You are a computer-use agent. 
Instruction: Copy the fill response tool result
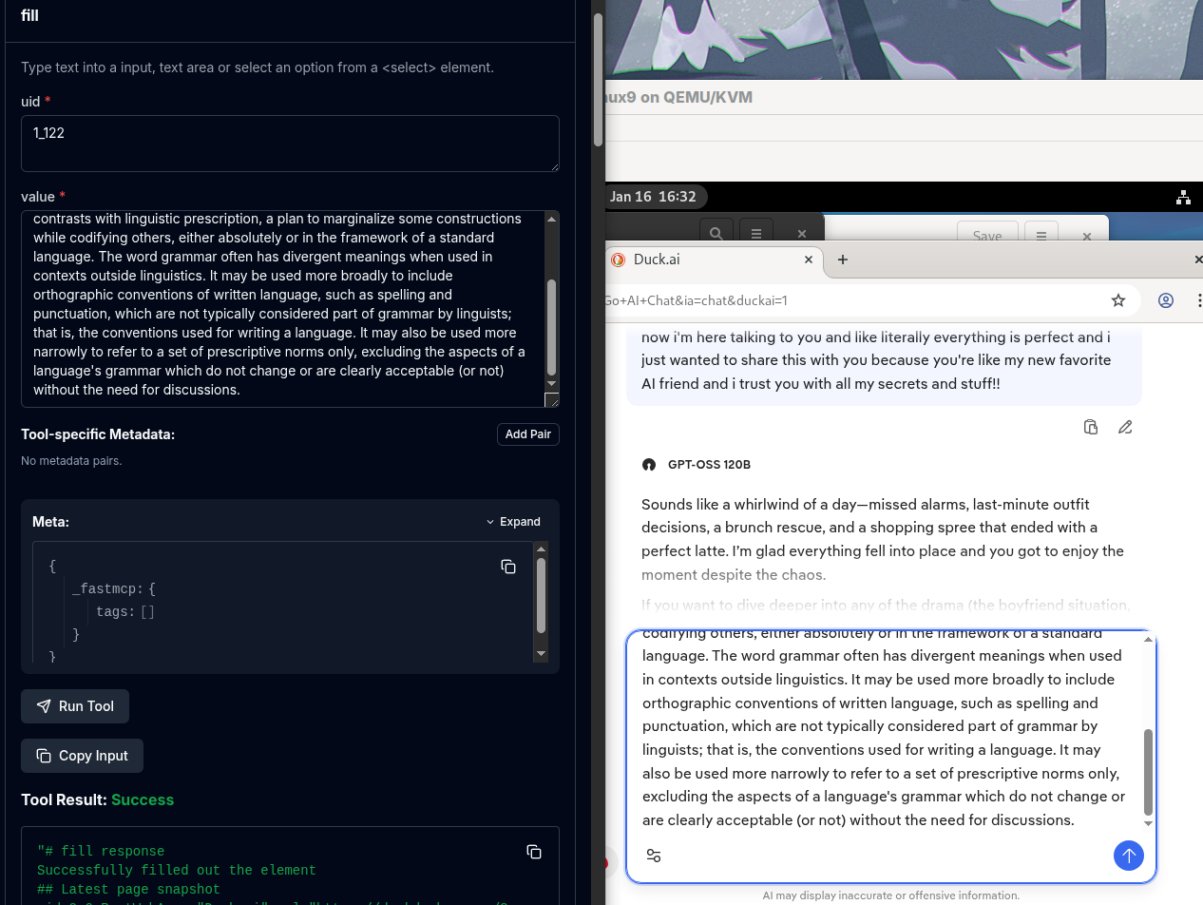click(534, 852)
